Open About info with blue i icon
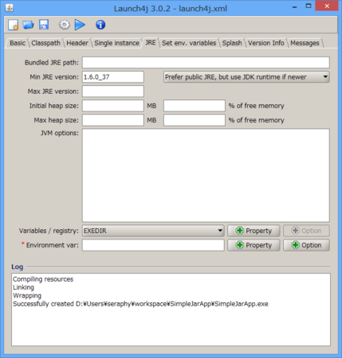342x358 pixels. [x=100, y=25]
